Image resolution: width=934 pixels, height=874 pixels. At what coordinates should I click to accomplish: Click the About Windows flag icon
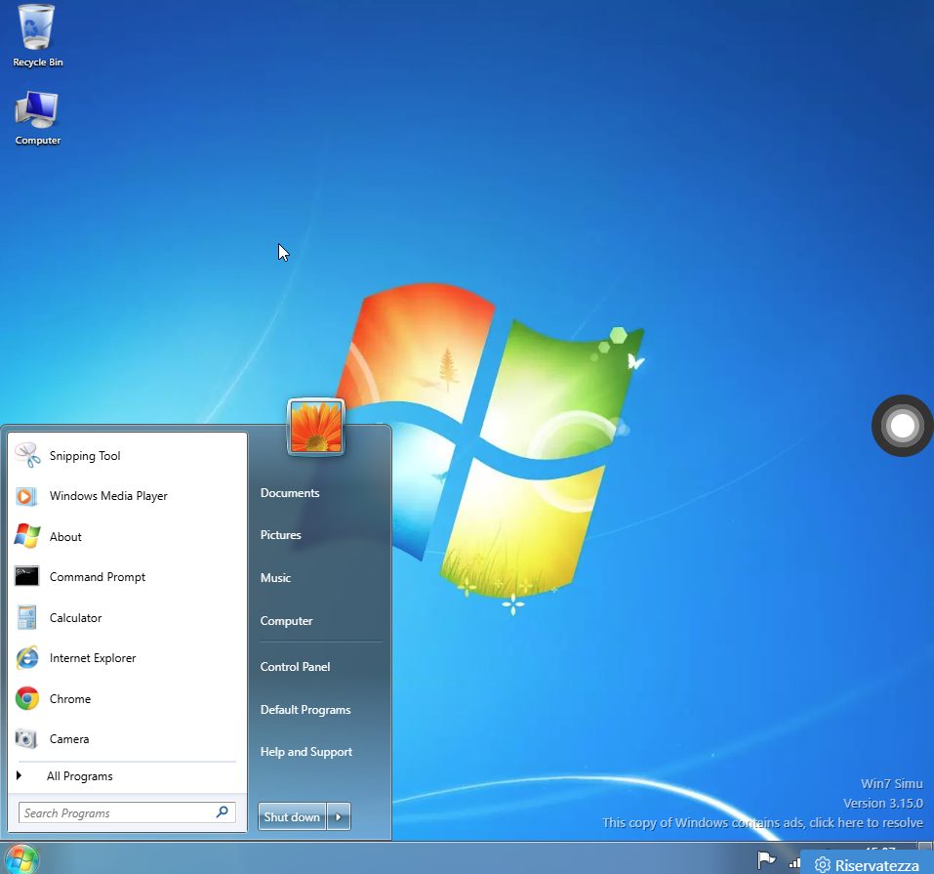(26, 536)
